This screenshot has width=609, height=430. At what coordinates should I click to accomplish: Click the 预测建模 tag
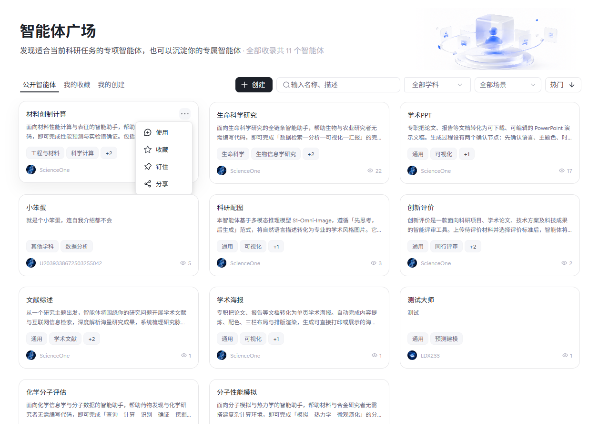[447, 339]
